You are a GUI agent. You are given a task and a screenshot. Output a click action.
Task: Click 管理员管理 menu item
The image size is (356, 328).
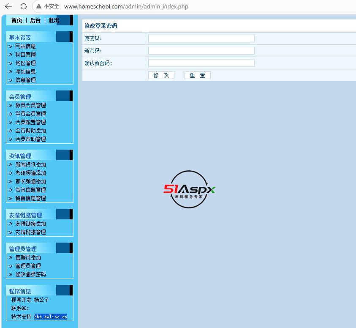28,266
